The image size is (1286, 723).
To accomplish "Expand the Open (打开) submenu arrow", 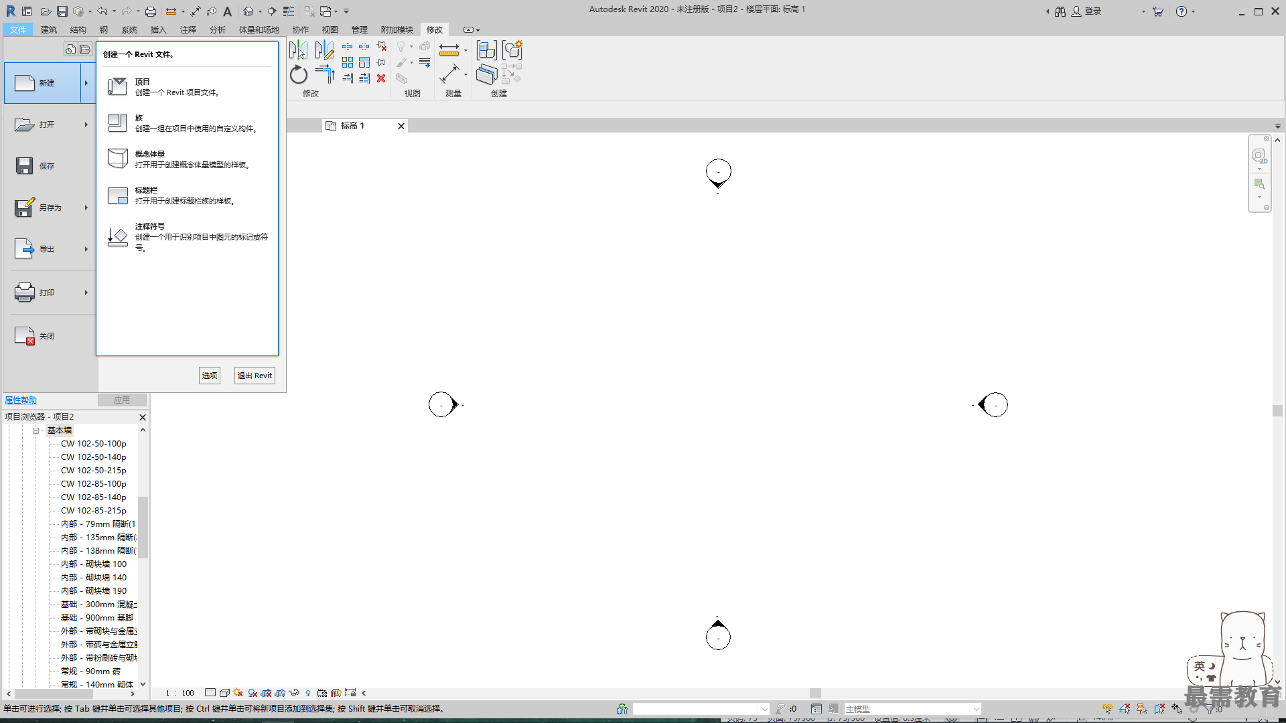I will [86, 125].
